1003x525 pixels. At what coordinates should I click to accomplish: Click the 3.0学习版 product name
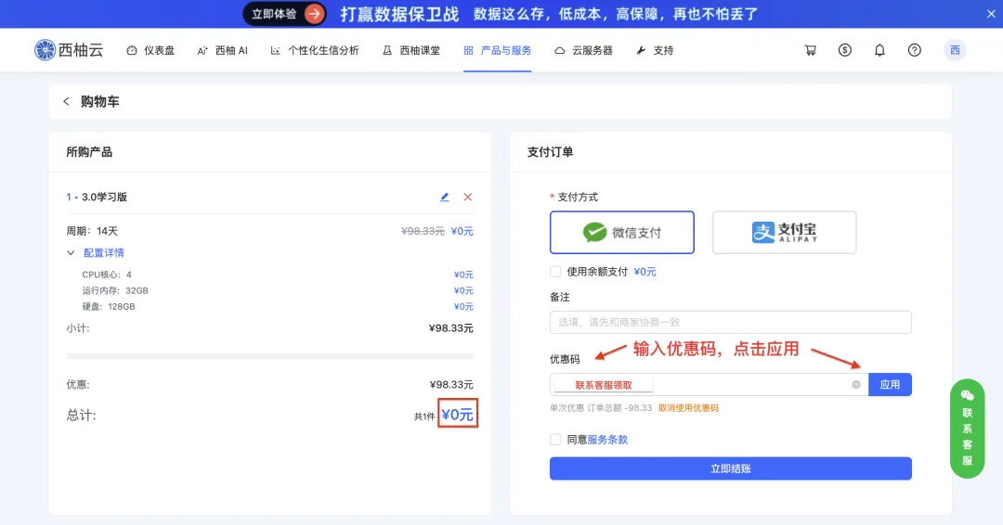tap(104, 197)
